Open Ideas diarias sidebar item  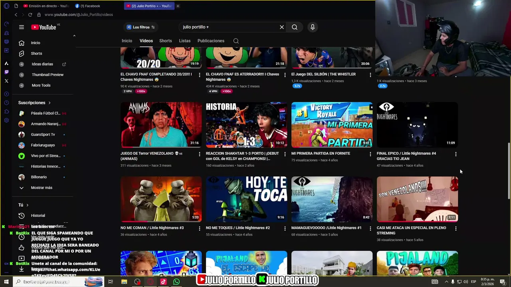[x=42, y=64]
